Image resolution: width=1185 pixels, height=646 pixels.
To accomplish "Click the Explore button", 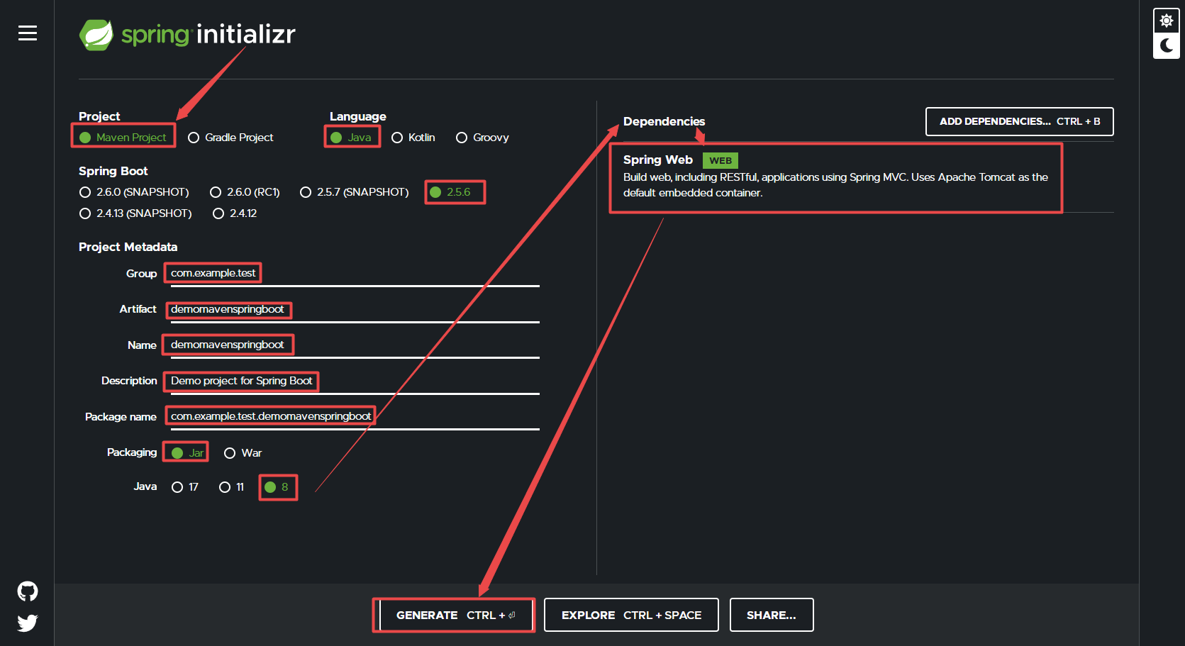I will pyautogui.click(x=631, y=615).
